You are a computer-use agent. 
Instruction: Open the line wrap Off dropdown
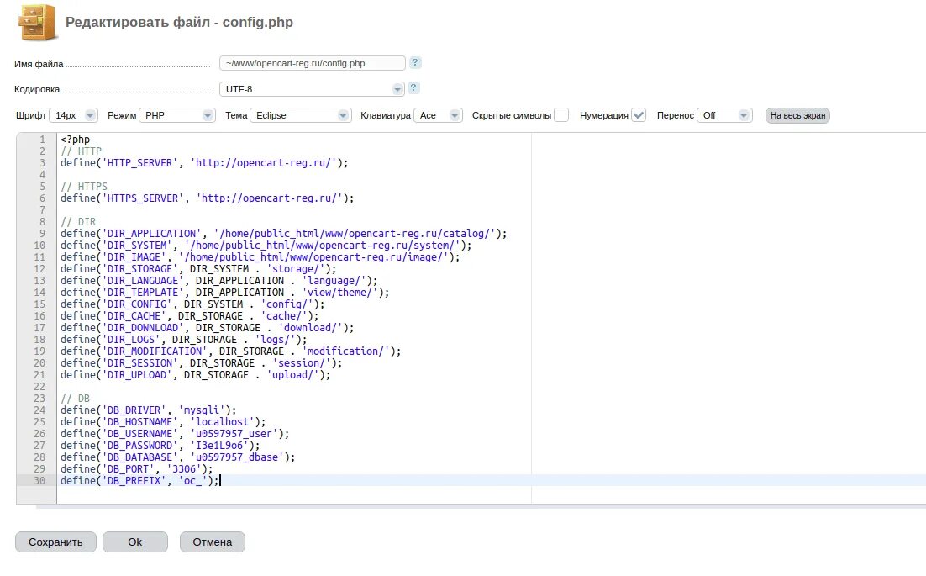(x=724, y=115)
